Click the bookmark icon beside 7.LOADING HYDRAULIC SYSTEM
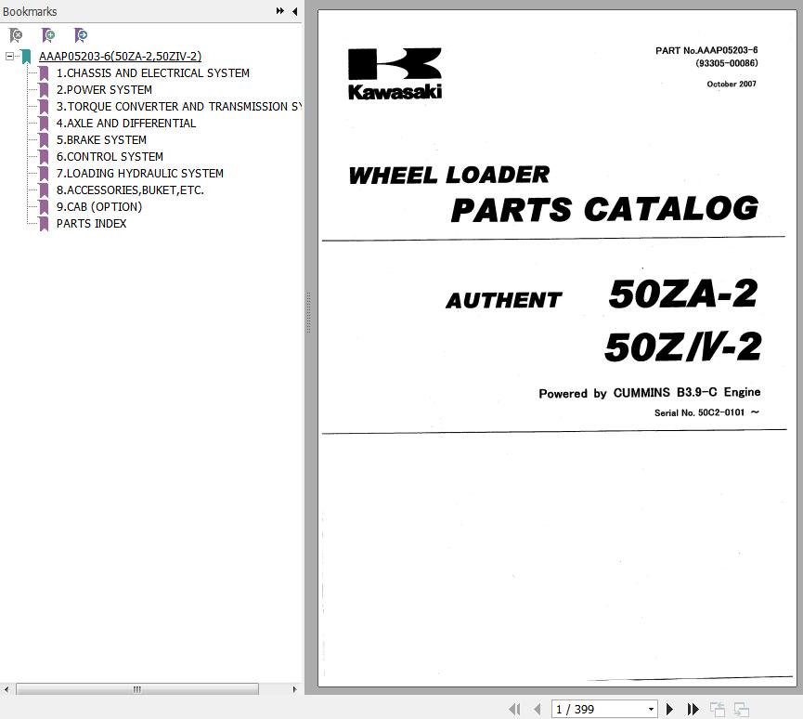 [x=44, y=174]
